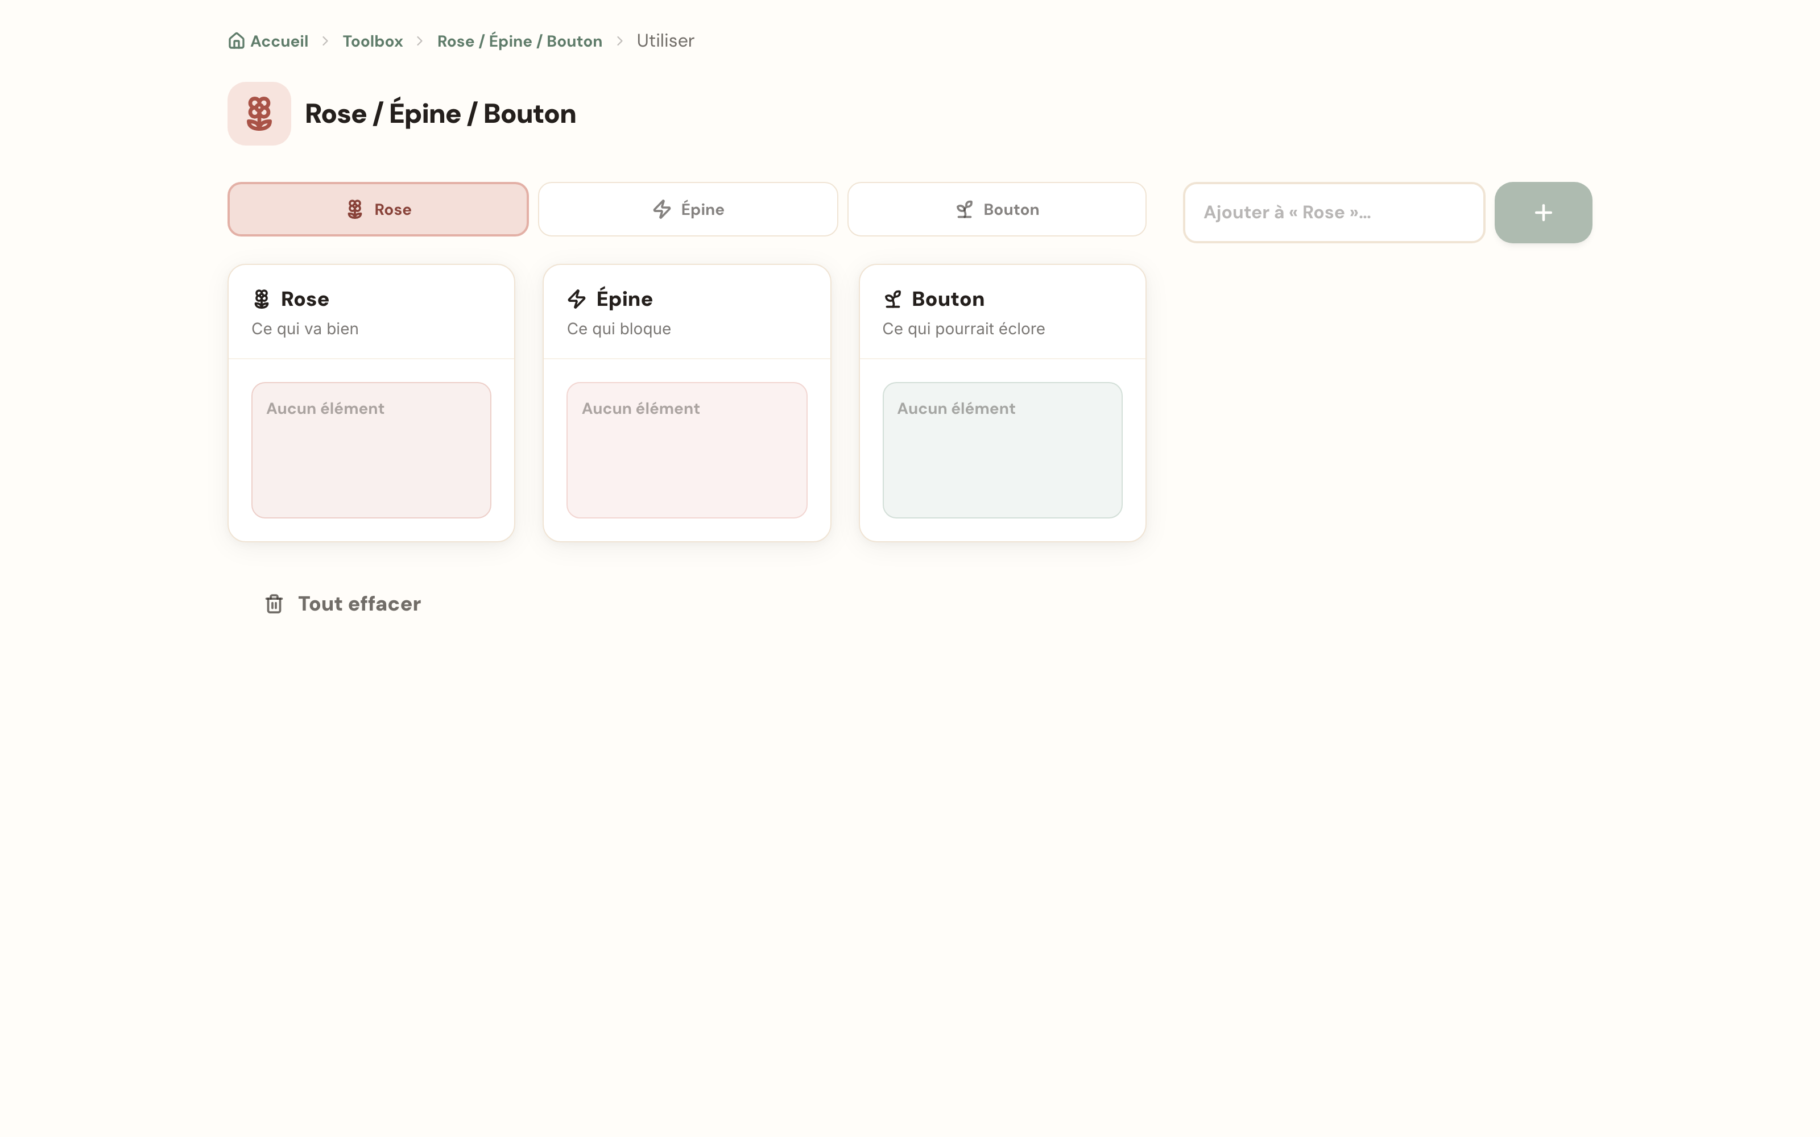Click the sprout icon in the Bouton card header
The image size is (1820, 1137).
(893, 299)
